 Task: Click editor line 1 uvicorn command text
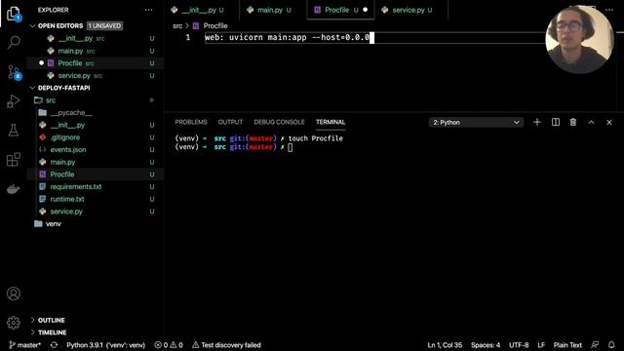point(287,37)
